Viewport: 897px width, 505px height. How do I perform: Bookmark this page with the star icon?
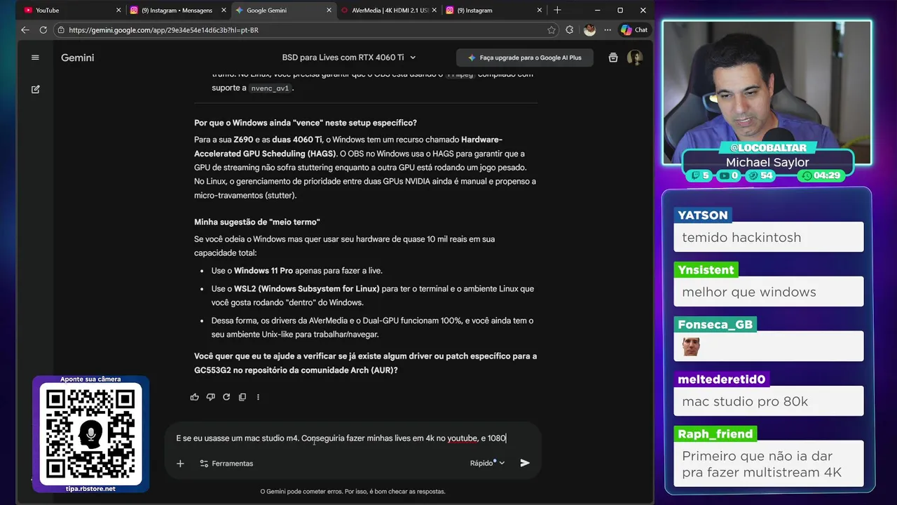coord(552,30)
